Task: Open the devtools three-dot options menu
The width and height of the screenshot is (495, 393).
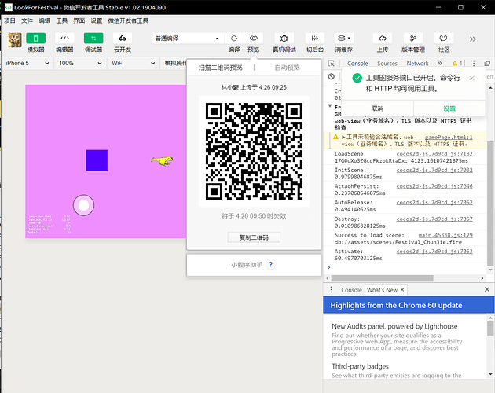Action: [474, 64]
